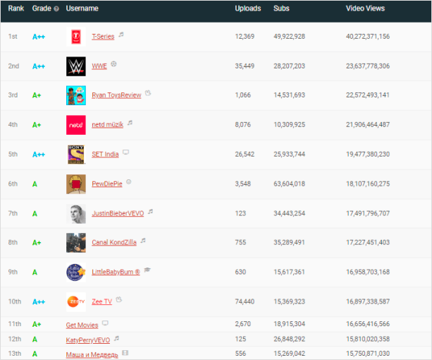Click the category icon next to Ryan ToysReview
Screen dimensions: 432x360
pos(148,93)
